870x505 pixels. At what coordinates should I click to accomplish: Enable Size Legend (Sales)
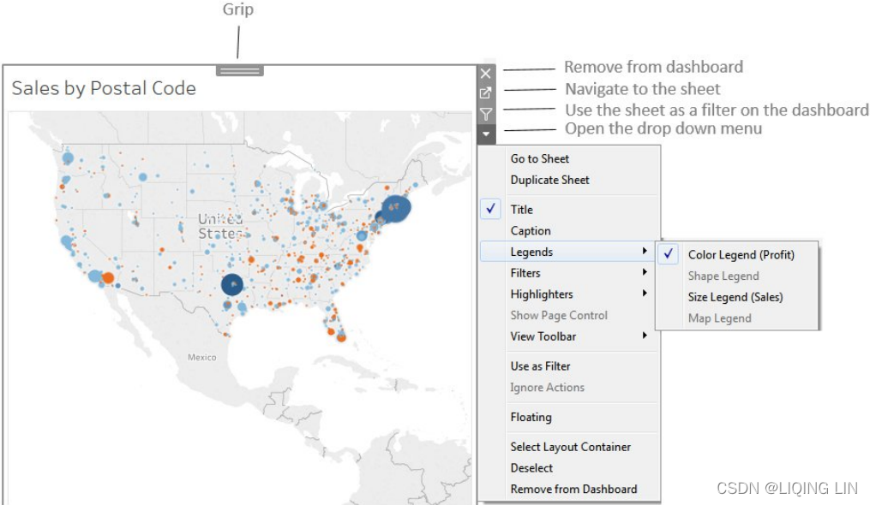tap(737, 296)
